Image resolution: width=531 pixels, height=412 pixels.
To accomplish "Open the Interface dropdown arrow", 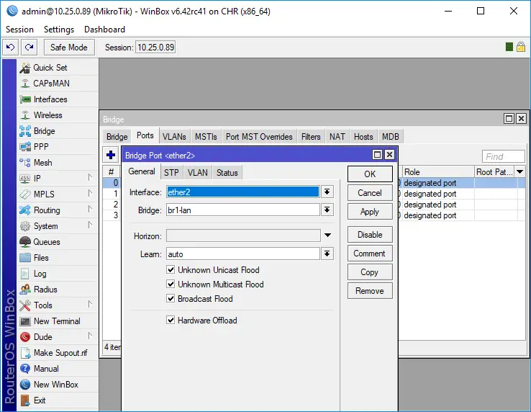I will [327, 192].
